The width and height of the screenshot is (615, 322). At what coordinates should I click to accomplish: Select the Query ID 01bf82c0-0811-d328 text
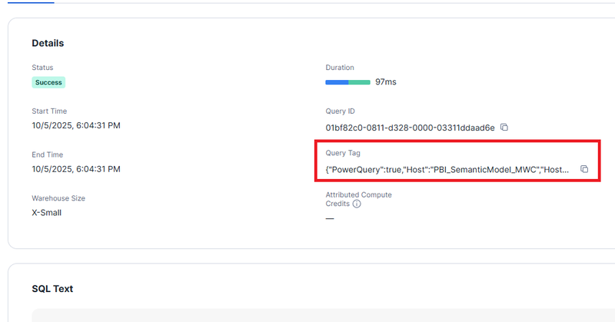(410, 128)
